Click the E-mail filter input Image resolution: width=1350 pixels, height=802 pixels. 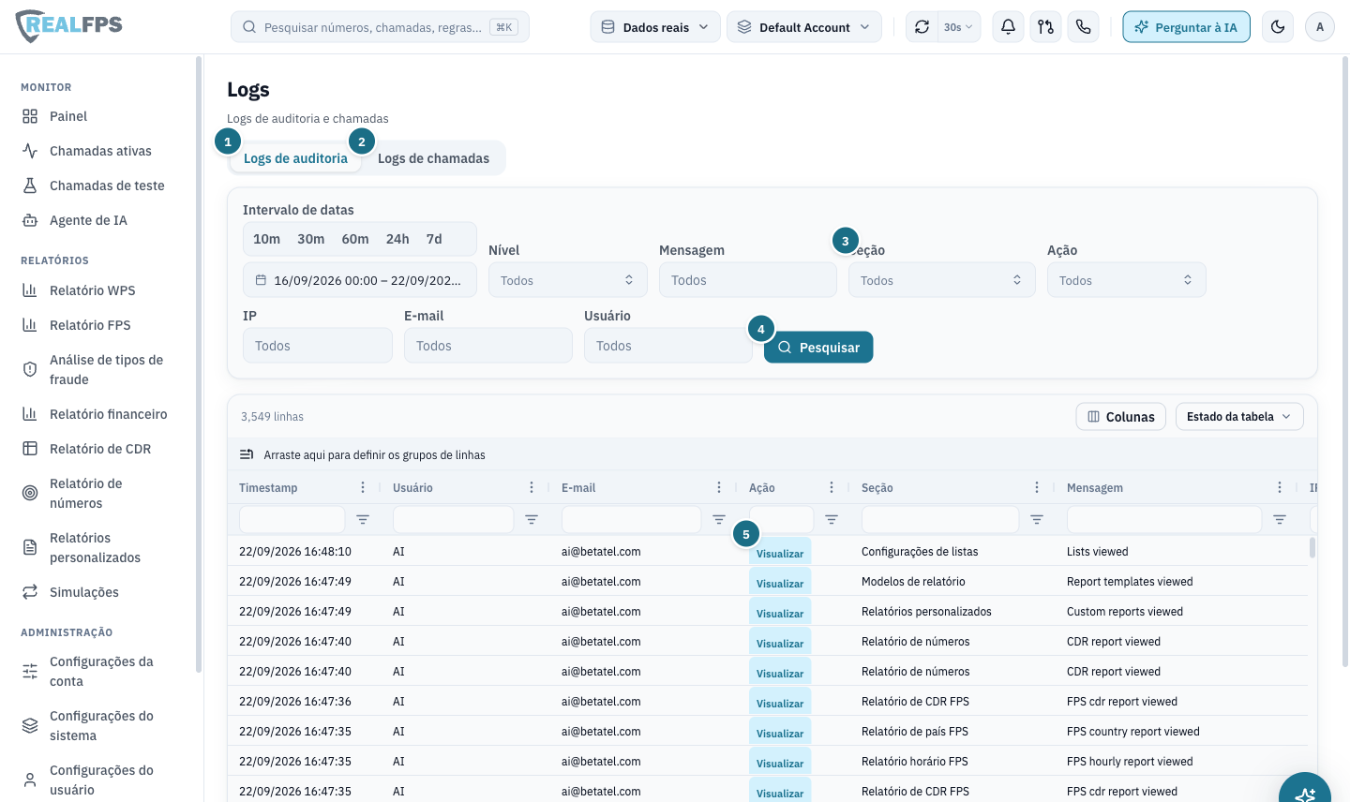tap(488, 346)
